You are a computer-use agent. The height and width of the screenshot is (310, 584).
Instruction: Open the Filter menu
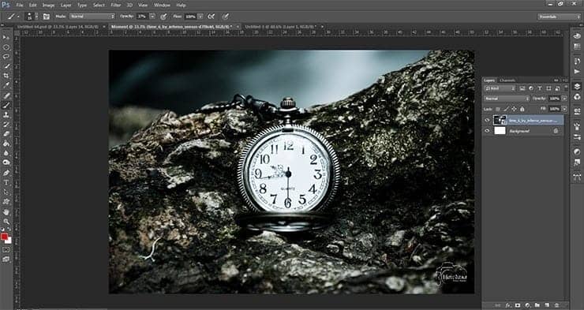[x=116, y=6]
